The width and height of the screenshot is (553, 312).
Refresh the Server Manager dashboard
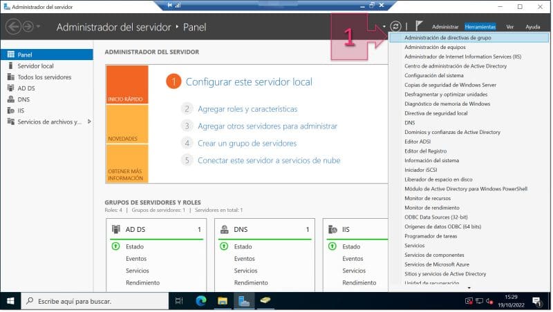[x=395, y=26]
